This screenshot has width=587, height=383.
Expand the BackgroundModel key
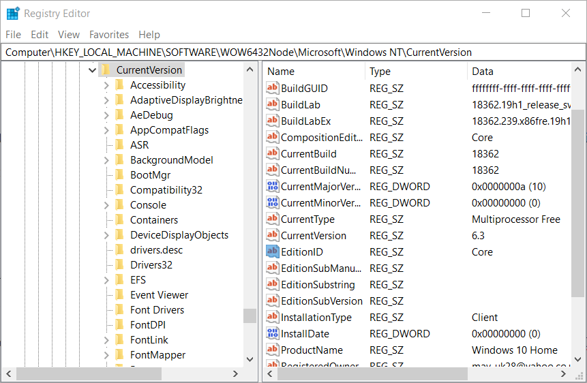(x=106, y=160)
